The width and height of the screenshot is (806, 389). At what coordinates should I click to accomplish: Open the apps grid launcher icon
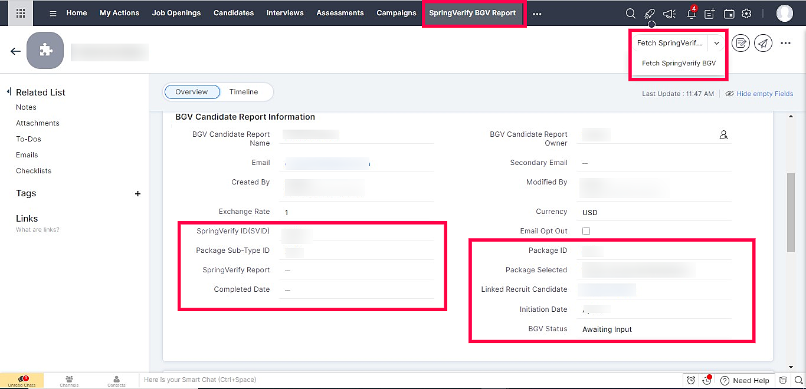[20, 13]
